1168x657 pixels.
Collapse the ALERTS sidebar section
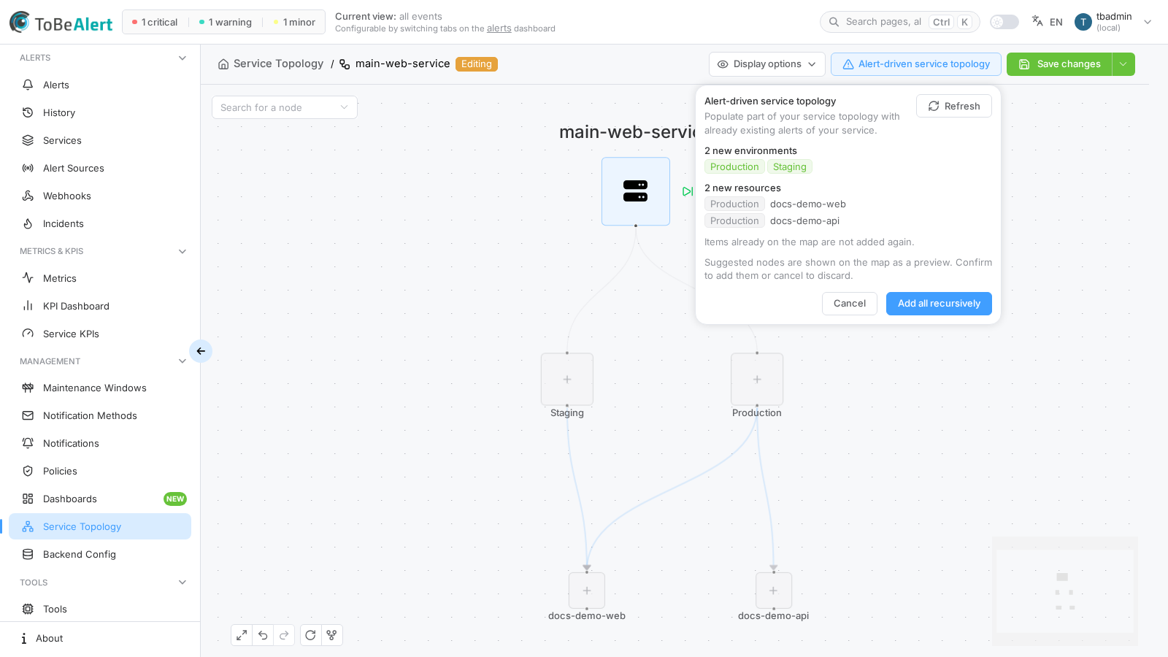pyautogui.click(x=182, y=58)
